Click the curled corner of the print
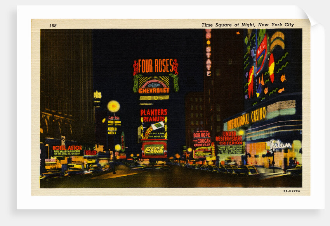 tap(311, 17)
